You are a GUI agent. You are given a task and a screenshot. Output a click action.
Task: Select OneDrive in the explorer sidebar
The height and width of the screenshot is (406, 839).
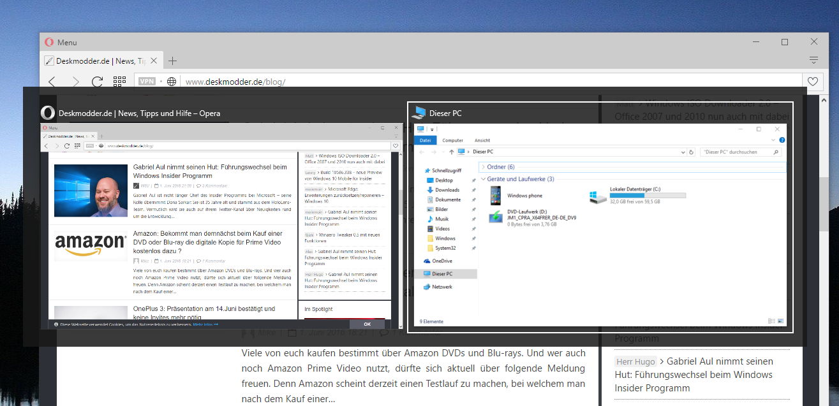click(438, 261)
